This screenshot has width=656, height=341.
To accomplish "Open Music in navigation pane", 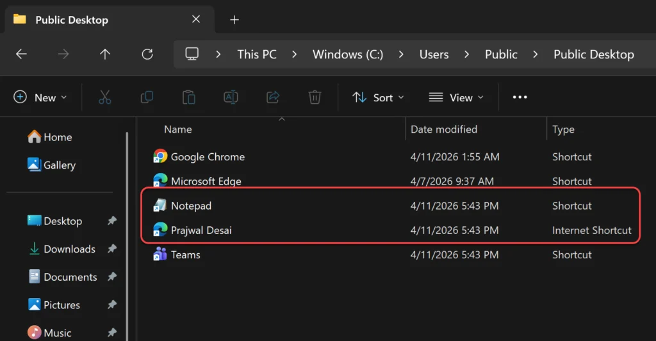I will pyautogui.click(x=49, y=333).
